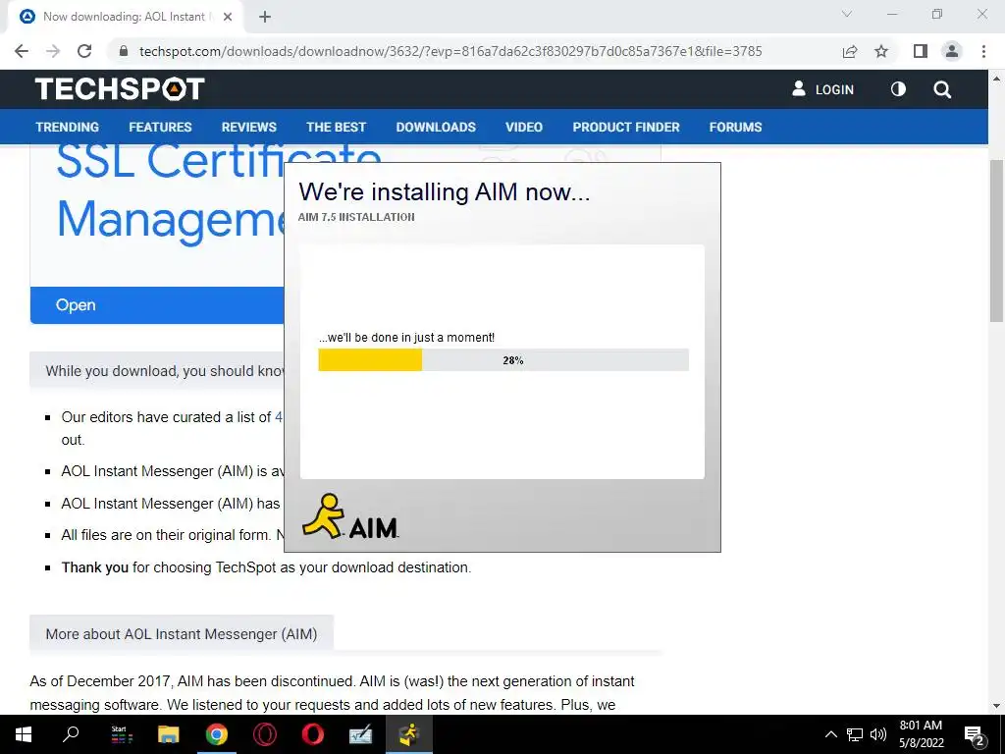Click the Chrome forward arrow

[53, 51]
